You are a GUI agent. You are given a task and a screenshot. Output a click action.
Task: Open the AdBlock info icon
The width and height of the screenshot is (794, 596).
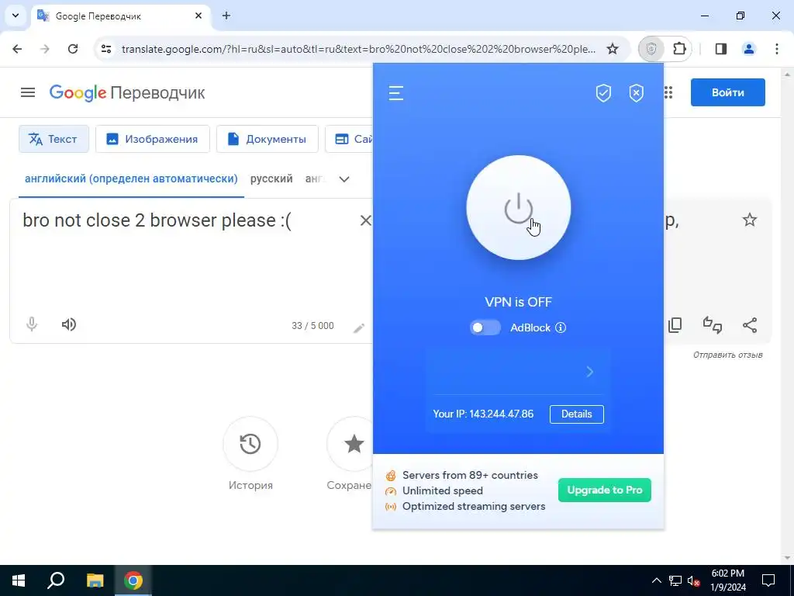click(x=561, y=327)
